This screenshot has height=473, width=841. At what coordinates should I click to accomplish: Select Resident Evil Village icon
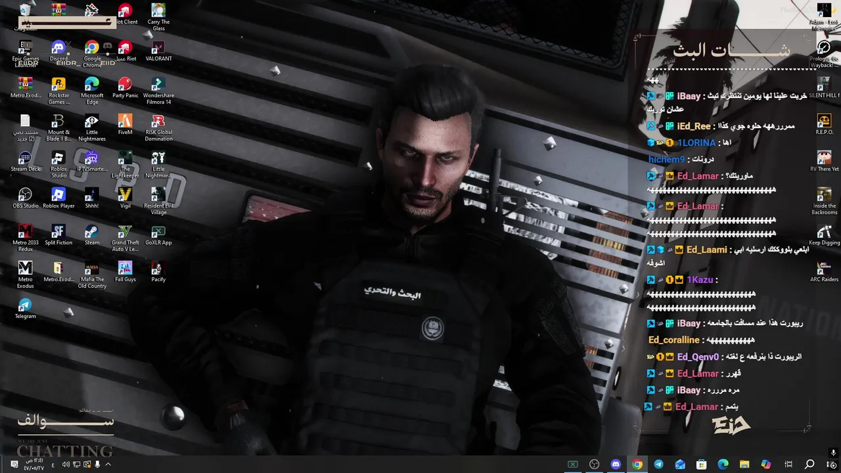tap(158, 201)
